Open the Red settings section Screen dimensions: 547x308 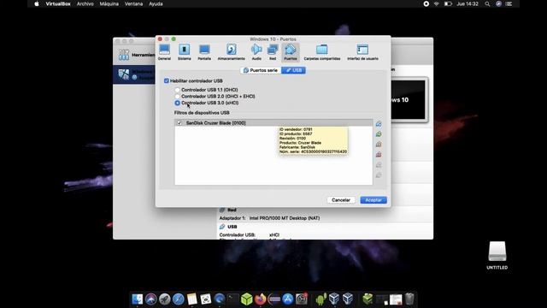pyautogui.click(x=273, y=52)
